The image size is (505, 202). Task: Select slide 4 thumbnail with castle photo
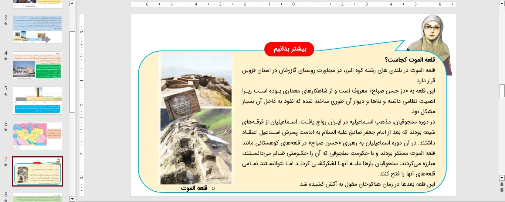37,65
